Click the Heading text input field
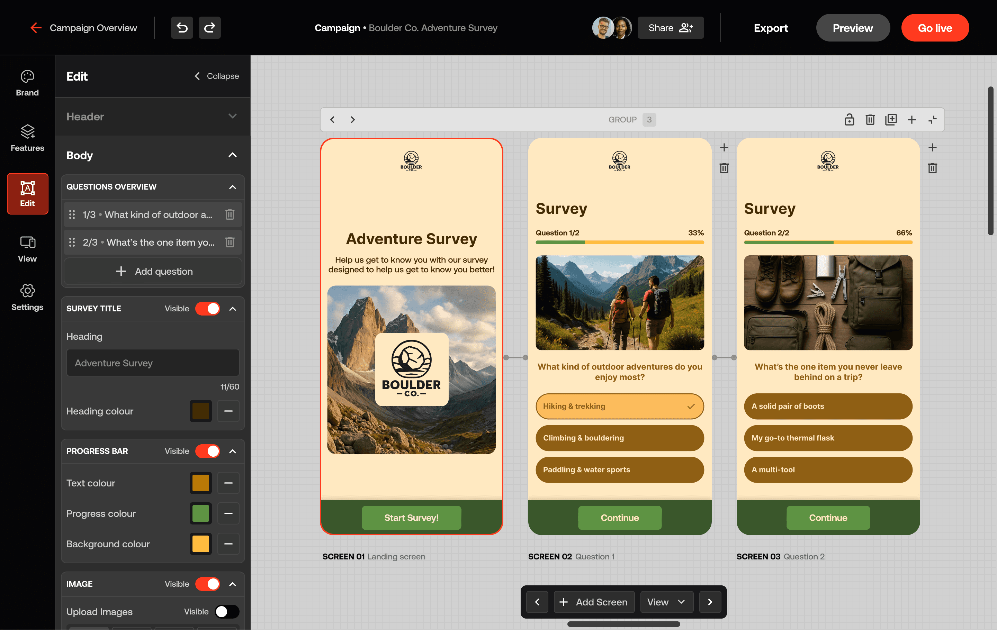Viewport: 997px width, 630px height. click(x=153, y=363)
